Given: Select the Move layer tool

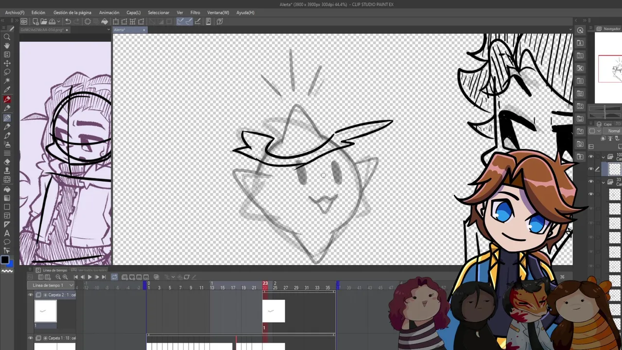Looking at the screenshot, I should click(7, 63).
